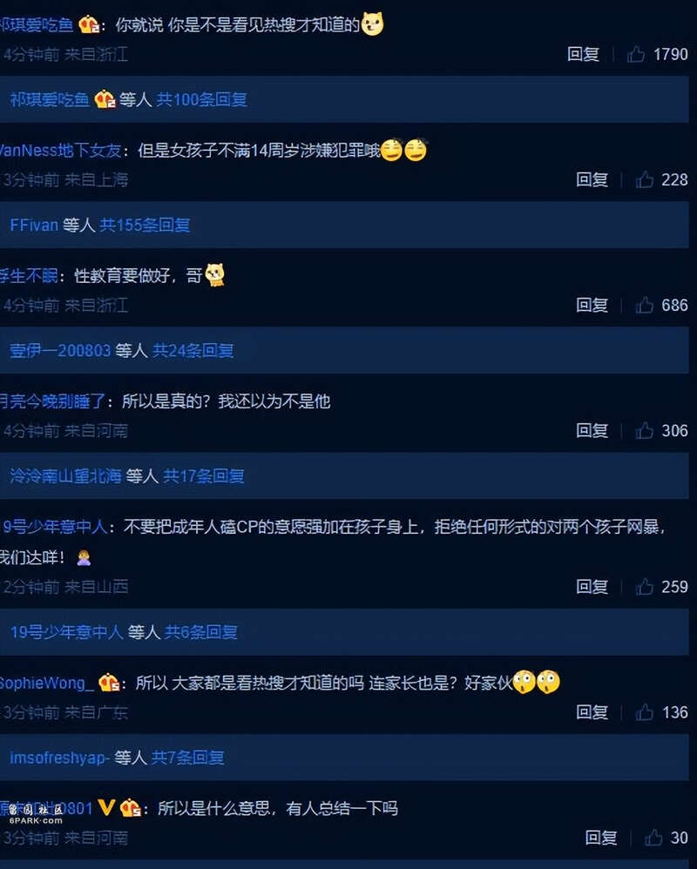Like the 性教育要做好 comment

click(x=645, y=305)
